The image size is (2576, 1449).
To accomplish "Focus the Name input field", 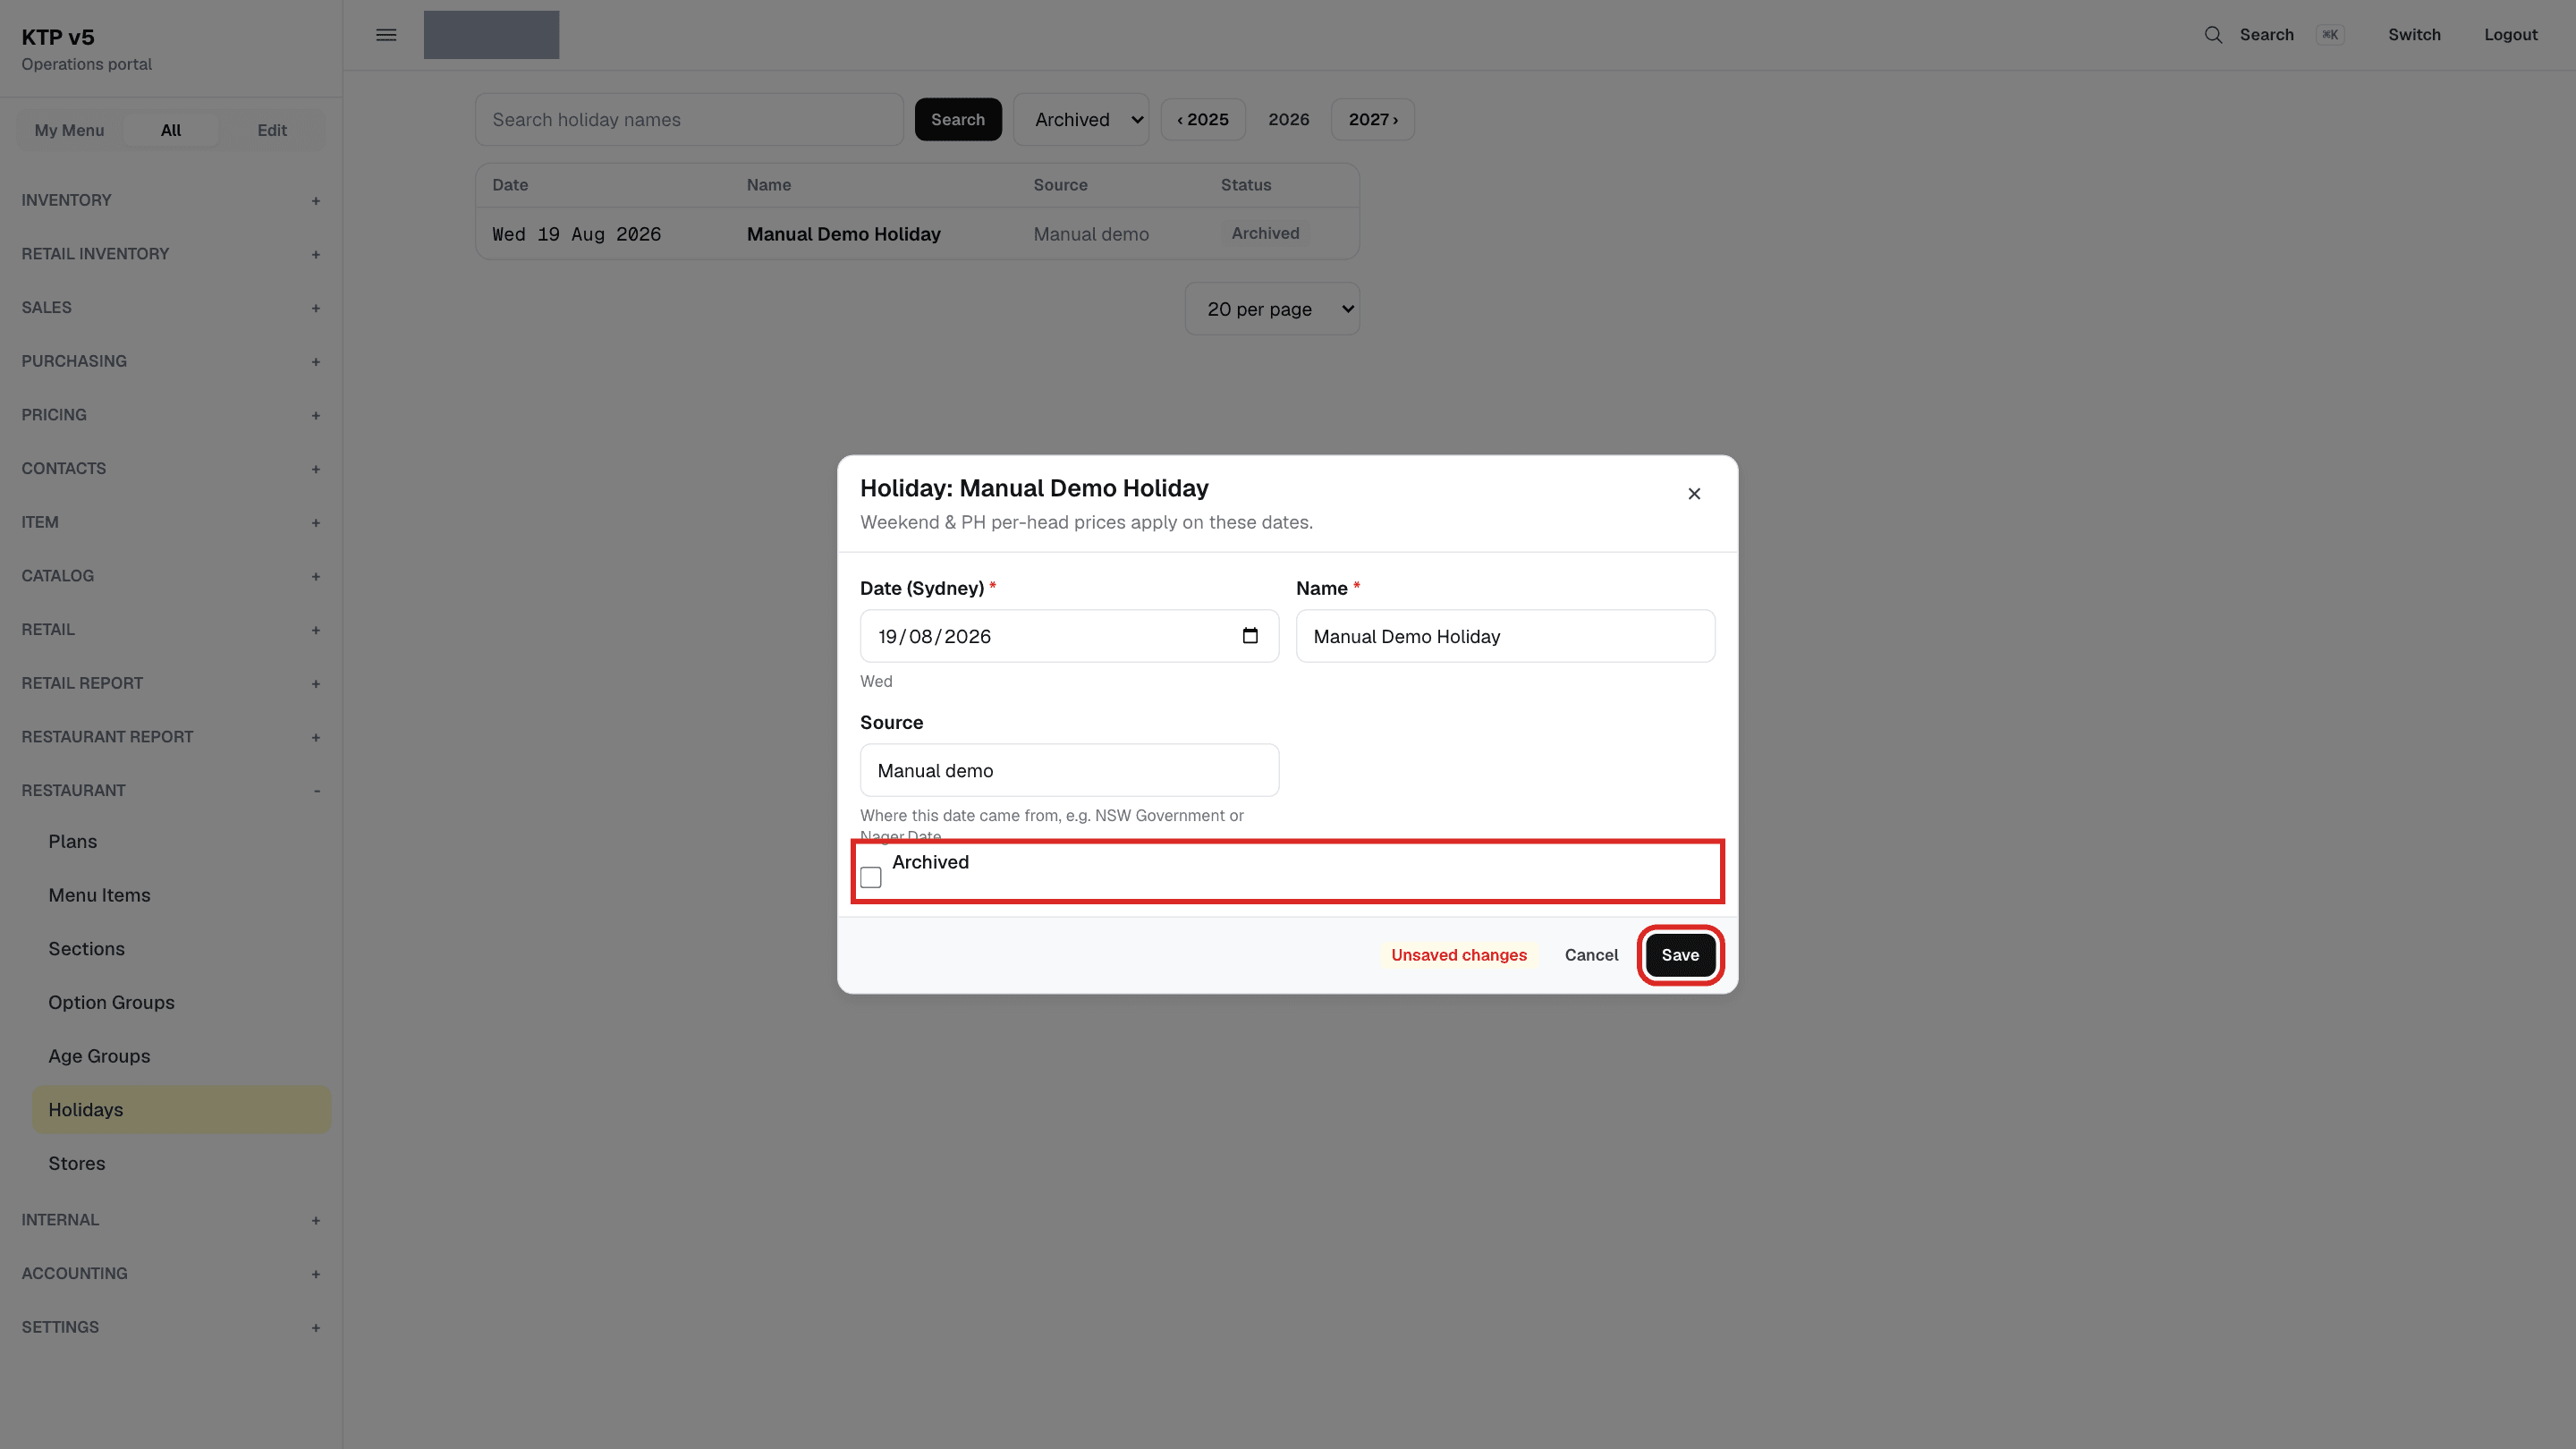I will coord(1505,636).
